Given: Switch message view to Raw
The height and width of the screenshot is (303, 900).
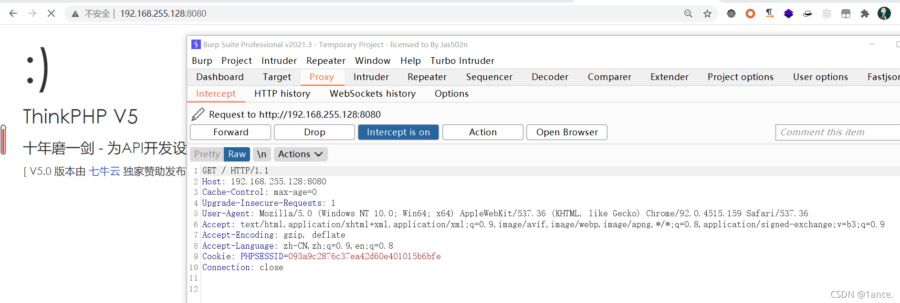Looking at the screenshot, I should point(237,154).
